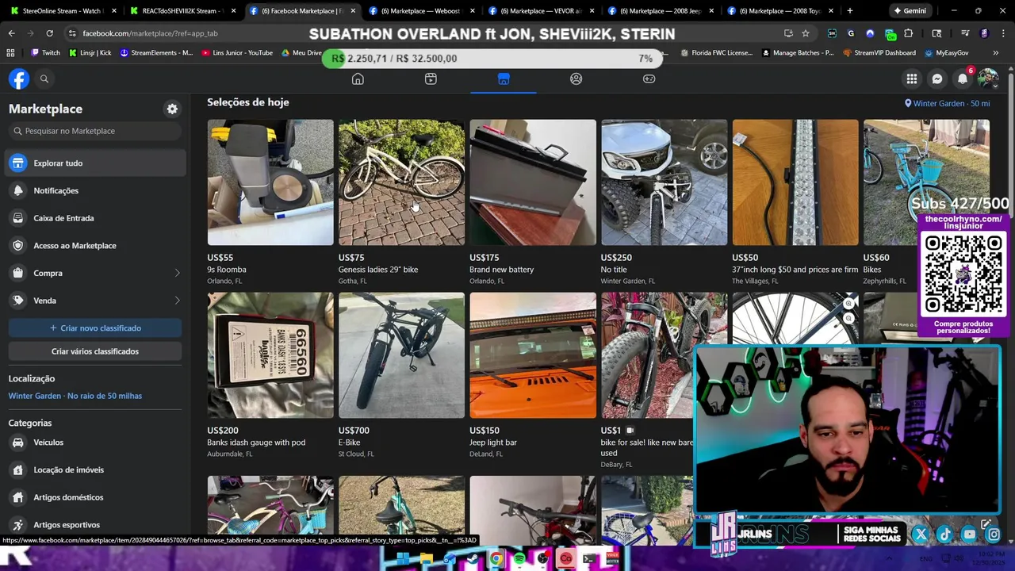Click the Gemini button in title bar
The height and width of the screenshot is (571, 1015).
910,11
